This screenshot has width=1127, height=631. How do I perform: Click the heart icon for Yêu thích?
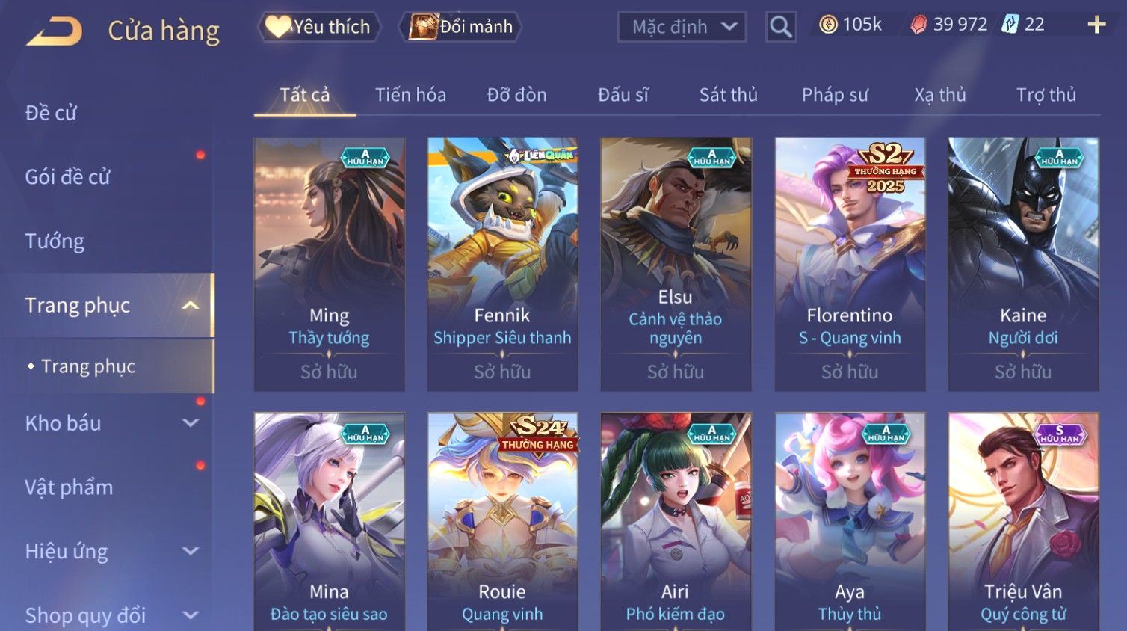278,27
